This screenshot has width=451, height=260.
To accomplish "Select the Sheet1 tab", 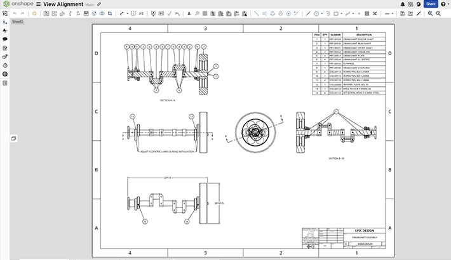I will coord(18,22).
